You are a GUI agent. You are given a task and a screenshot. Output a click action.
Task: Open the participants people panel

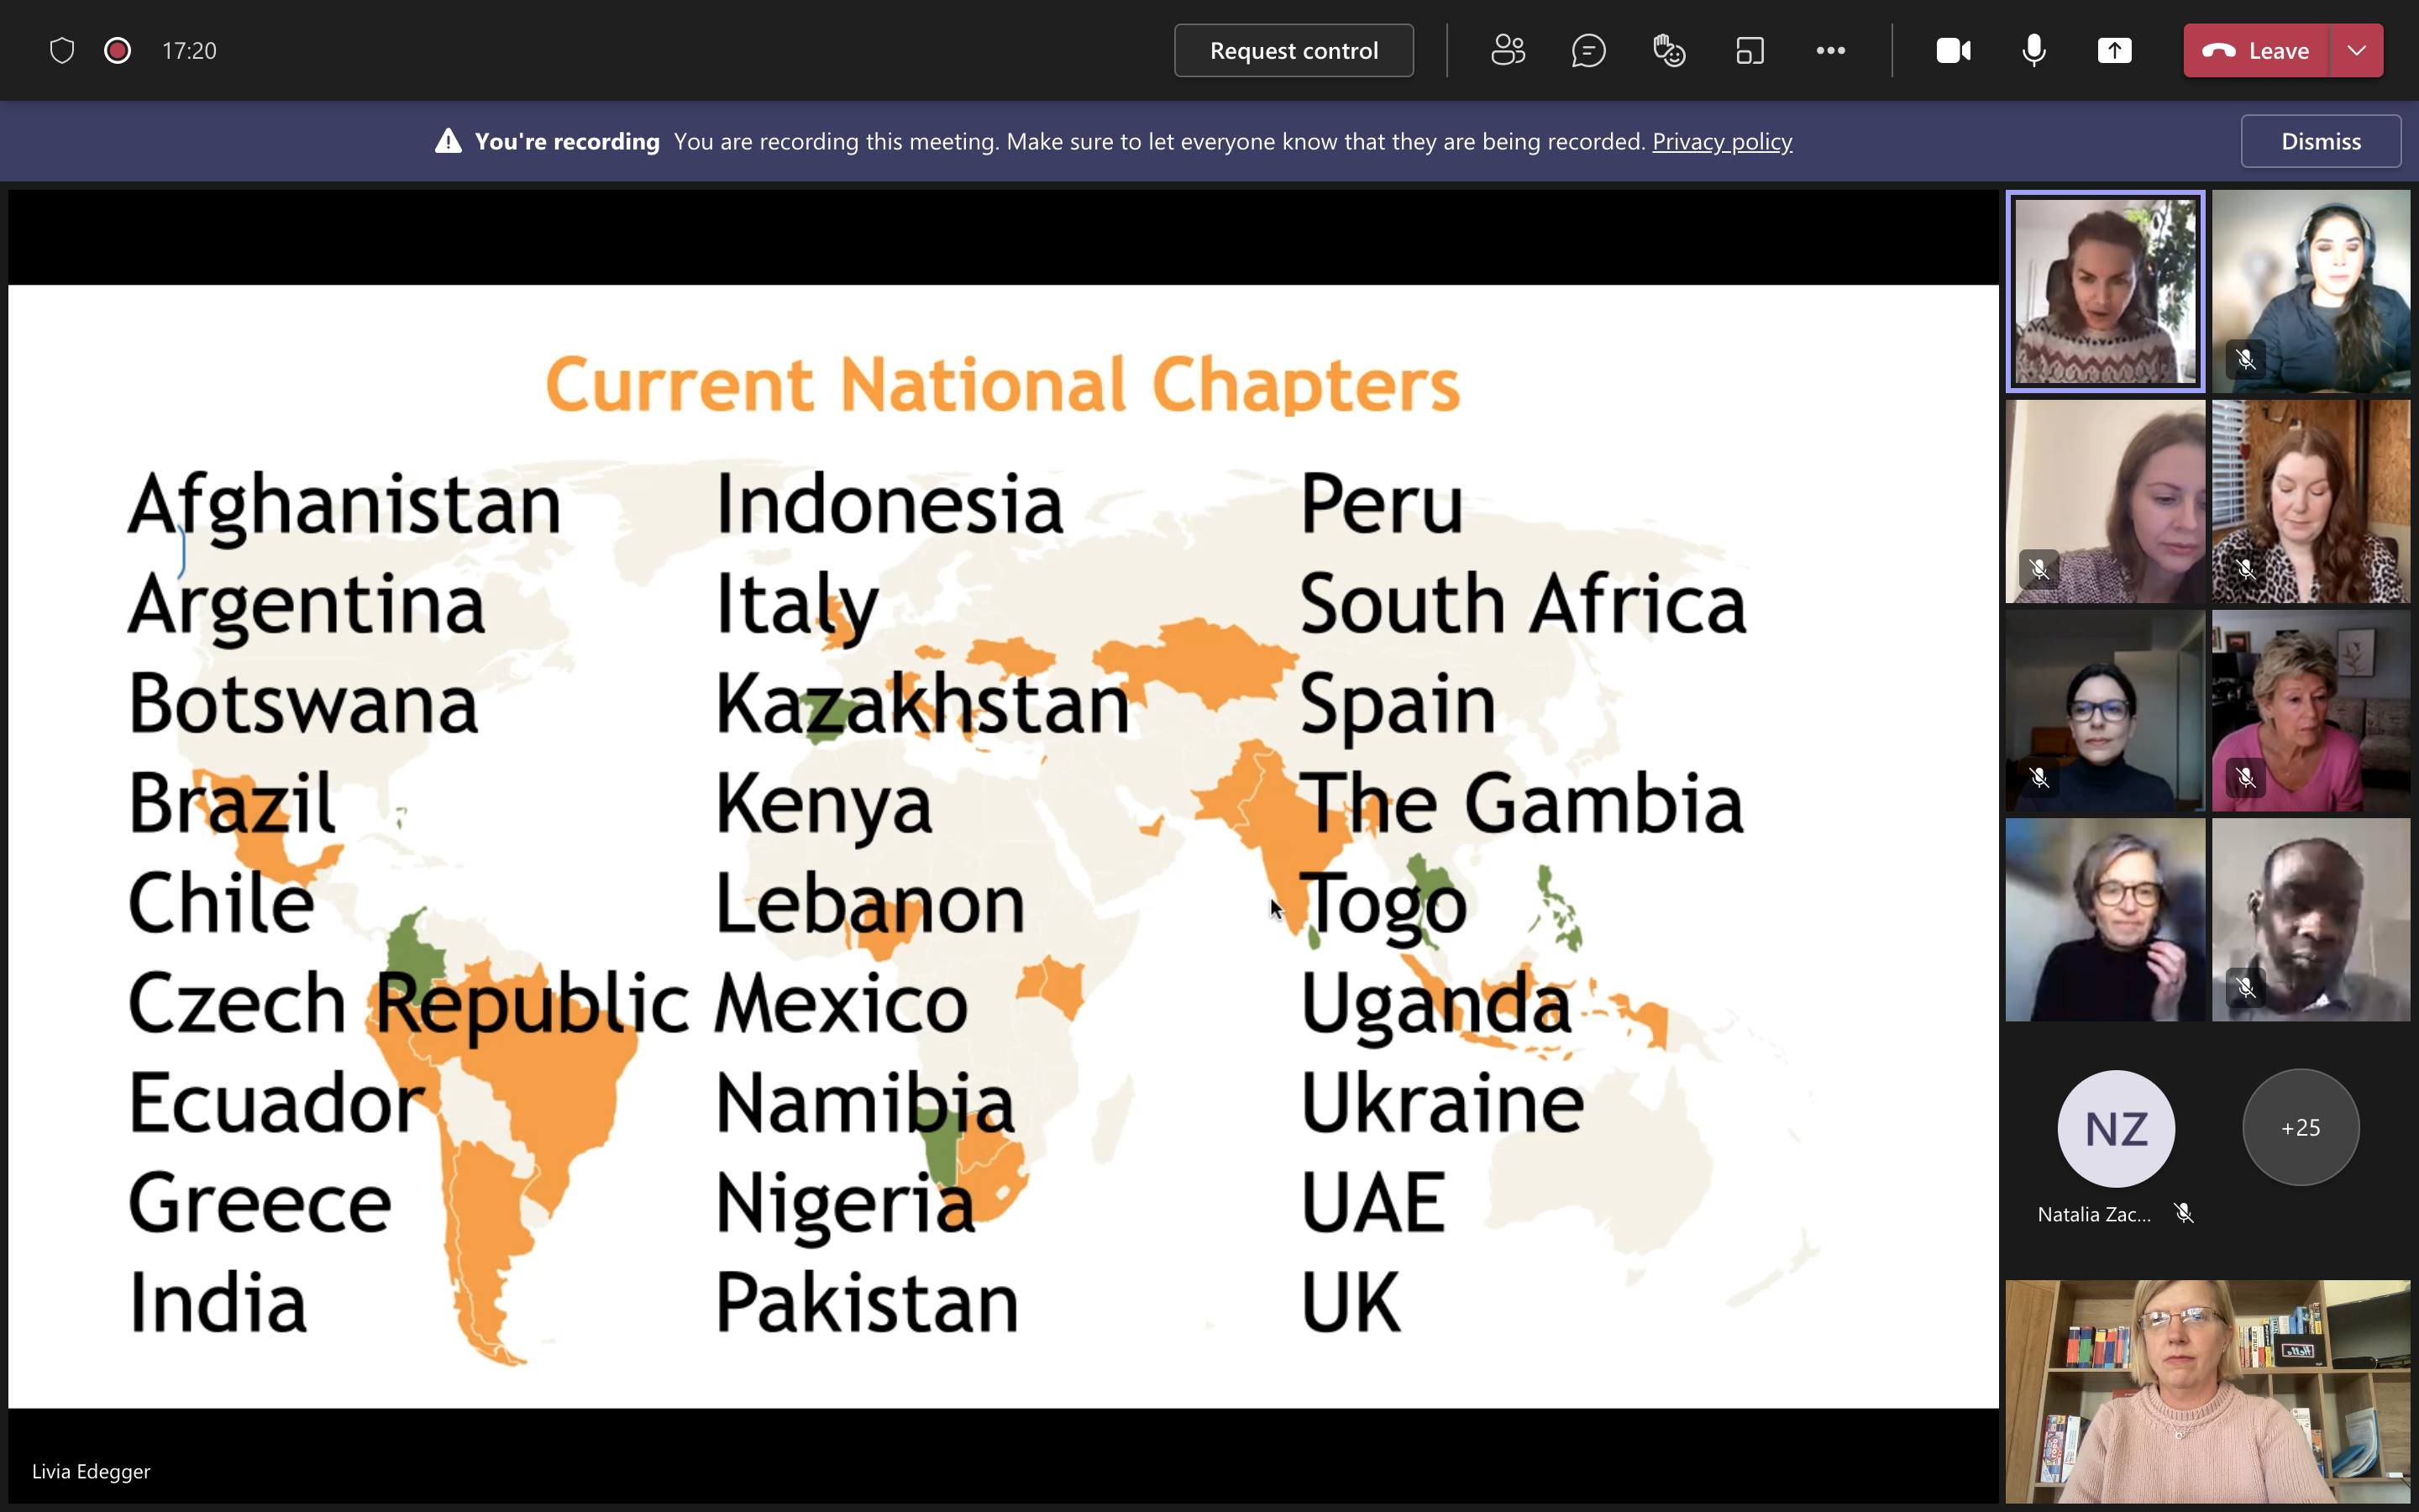(x=1508, y=50)
